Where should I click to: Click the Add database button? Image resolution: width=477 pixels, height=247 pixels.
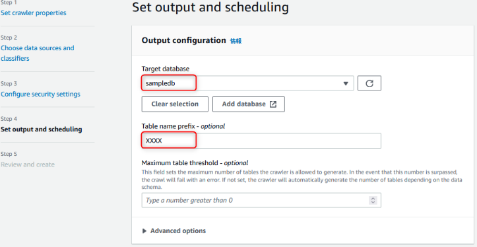tap(249, 104)
